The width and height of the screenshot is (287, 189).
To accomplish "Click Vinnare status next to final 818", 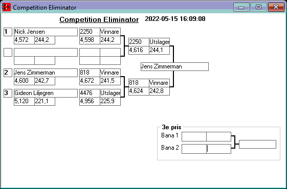I will 159,83.
